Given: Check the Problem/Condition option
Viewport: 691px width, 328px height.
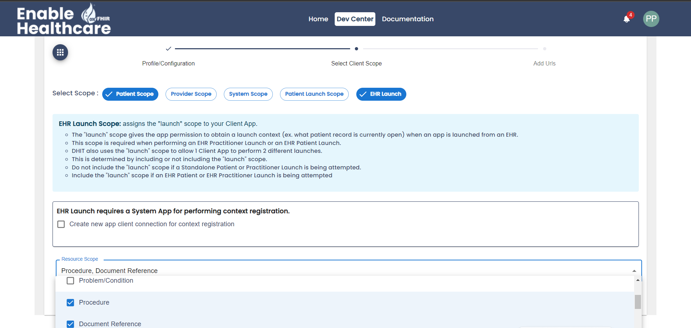Looking at the screenshot, I should click(71, 281).
